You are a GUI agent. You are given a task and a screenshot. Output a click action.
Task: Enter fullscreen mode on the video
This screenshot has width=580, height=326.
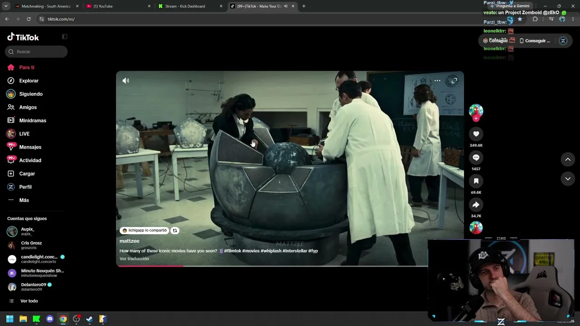click(454, 81)
